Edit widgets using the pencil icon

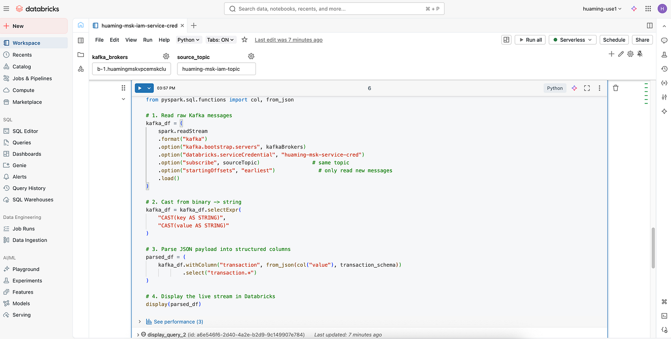[621, 54]
